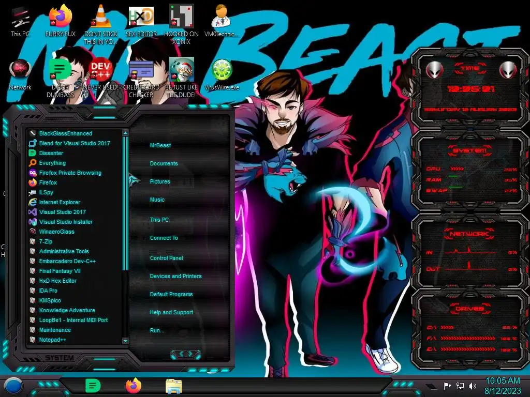Open File Explorer from the taskbar
This screenshot has width=530, height=397.
point(174,386)
